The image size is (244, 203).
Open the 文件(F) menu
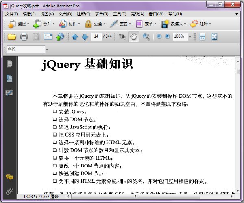click(x=11, y=14)
